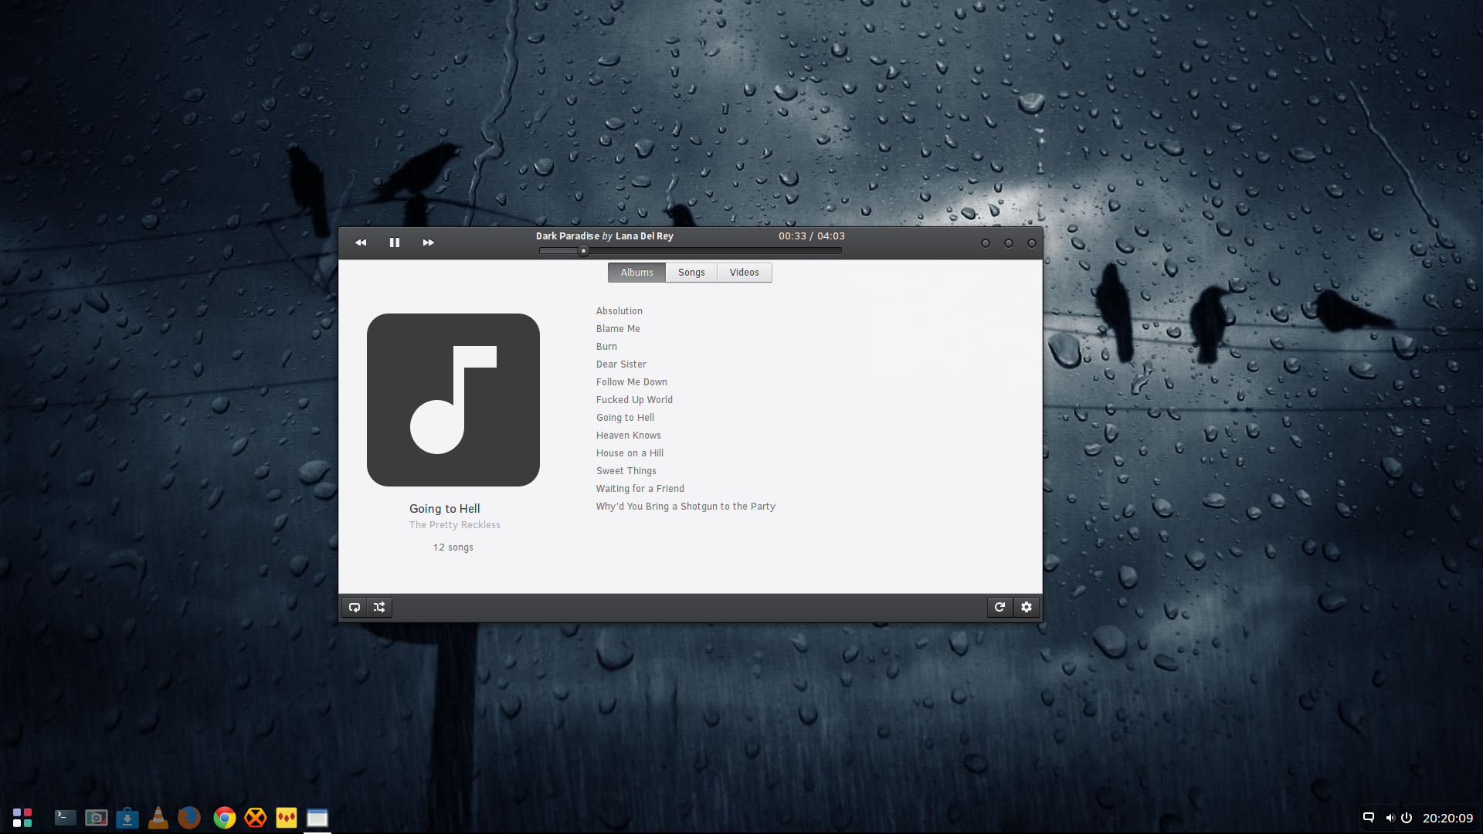Play the song Follow Me Down
Image resolution: width=1483 pixels, height=834 pixels.
pos(632,382)
